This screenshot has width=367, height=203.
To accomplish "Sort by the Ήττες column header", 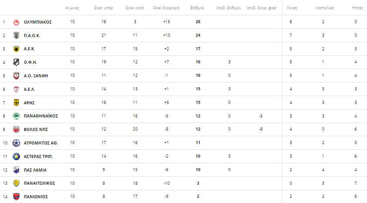I will click(357, 8).
